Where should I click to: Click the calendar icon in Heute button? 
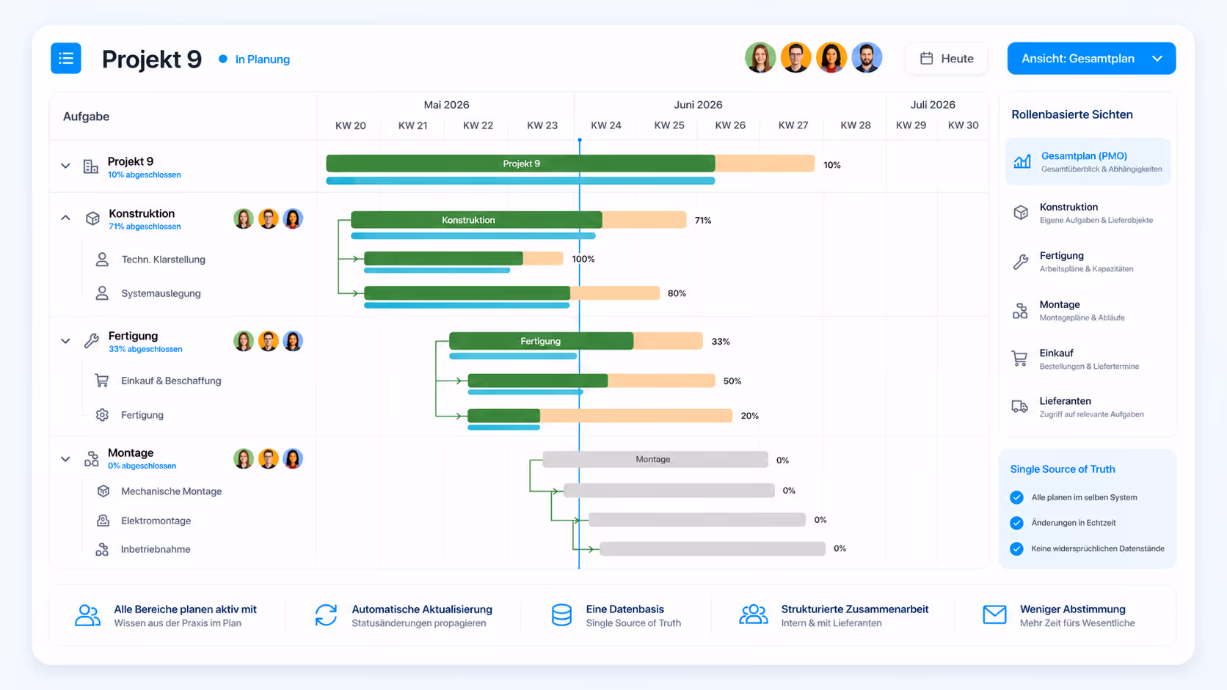tap(927, 59)
